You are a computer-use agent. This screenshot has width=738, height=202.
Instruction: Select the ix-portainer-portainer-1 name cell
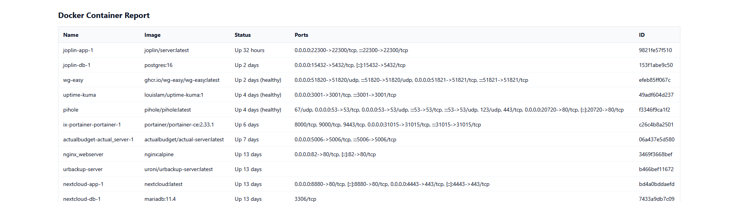click(x=92, y=124)
